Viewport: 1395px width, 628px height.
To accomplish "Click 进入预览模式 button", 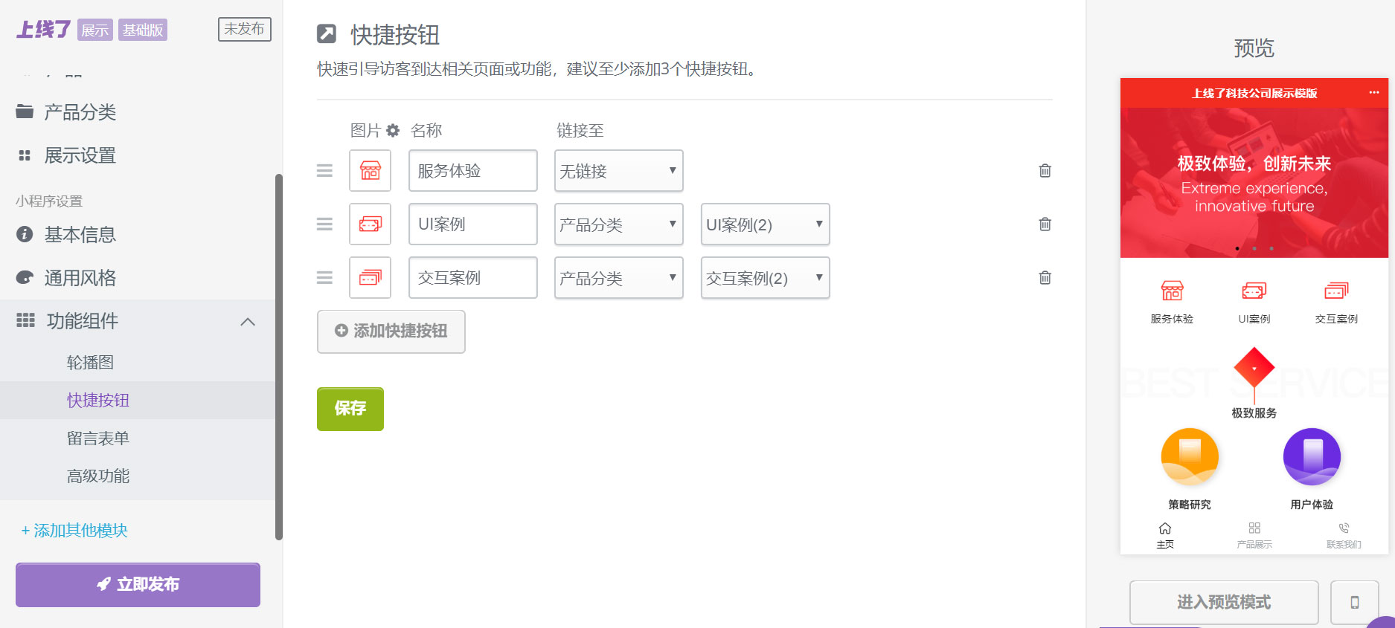I will point(1224,602).
